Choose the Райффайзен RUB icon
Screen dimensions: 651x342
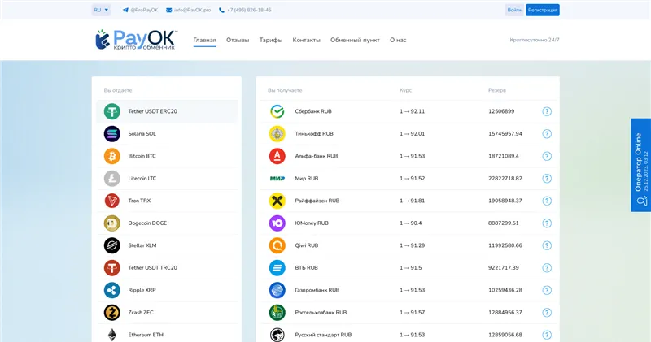277,201
